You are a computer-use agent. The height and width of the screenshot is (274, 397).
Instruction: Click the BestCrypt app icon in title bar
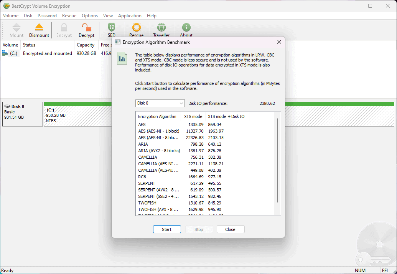[7, 6]
